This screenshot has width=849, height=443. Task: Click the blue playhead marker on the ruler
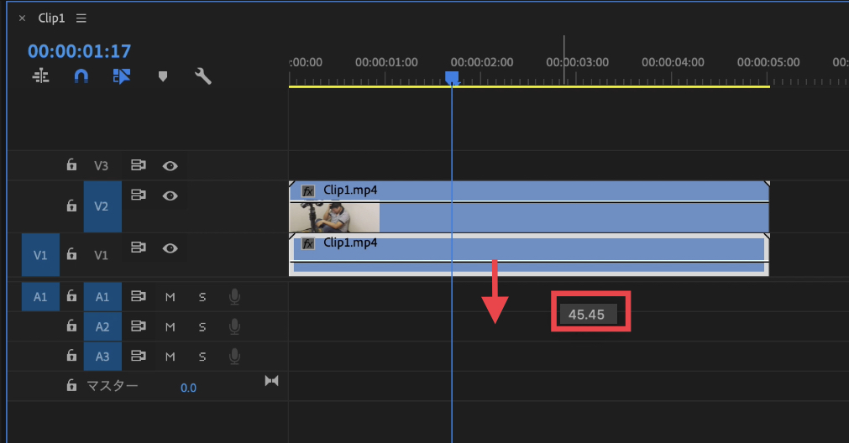(x=452, y=78)
